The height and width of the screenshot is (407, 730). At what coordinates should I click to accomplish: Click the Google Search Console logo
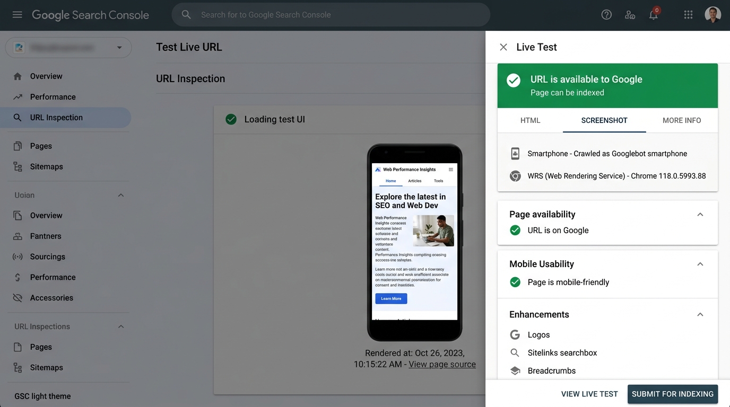pyautogui.click(x=90, y=15)
